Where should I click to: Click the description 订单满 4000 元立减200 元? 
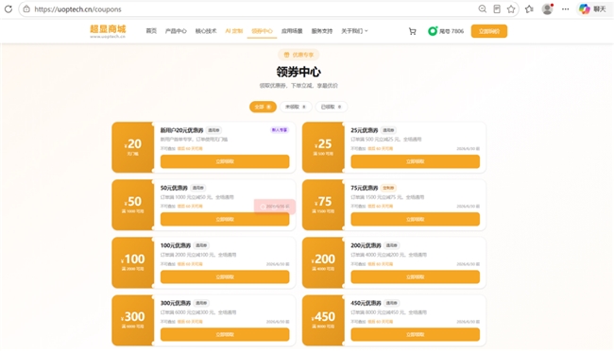[378, 255]
